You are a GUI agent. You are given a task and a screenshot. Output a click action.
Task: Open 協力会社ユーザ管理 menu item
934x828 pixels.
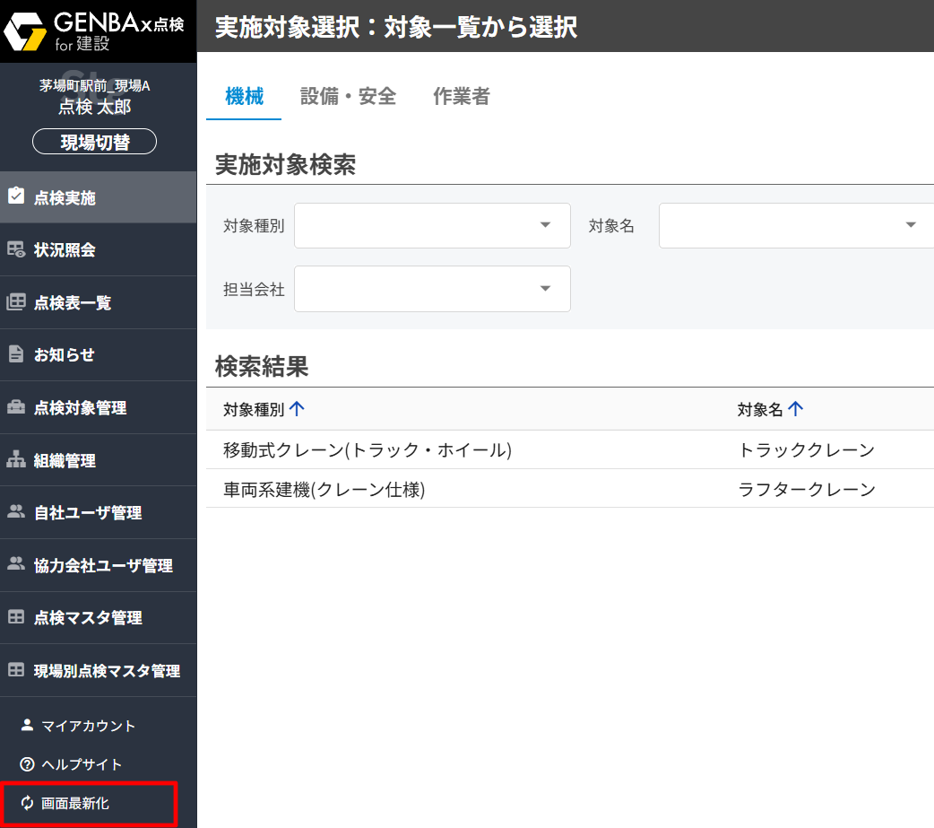coord(102,565)
